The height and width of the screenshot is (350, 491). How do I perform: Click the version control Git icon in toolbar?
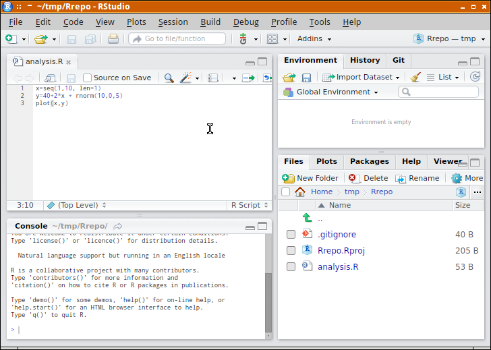click(x=243, y=39)
